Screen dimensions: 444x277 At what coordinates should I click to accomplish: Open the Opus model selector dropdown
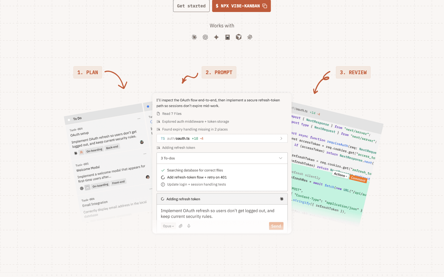[x=168, y=226]
